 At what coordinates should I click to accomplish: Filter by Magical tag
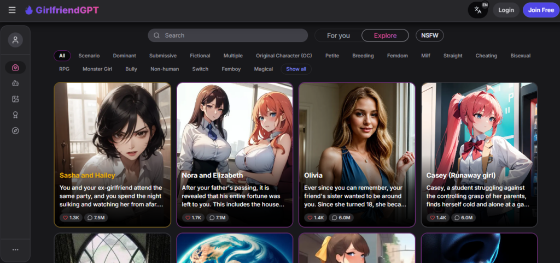point(264,69)
